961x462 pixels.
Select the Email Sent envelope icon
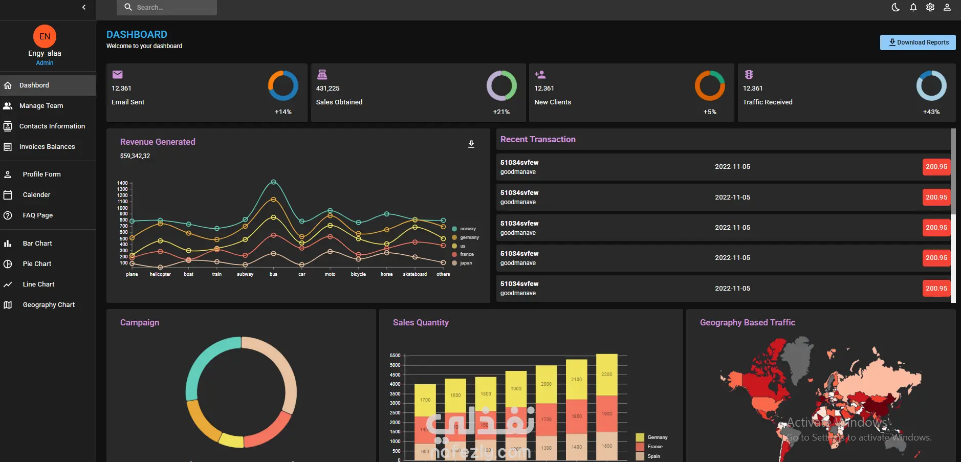117,75
